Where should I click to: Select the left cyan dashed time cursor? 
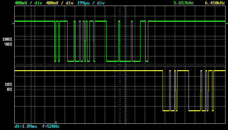coord(31,65)
